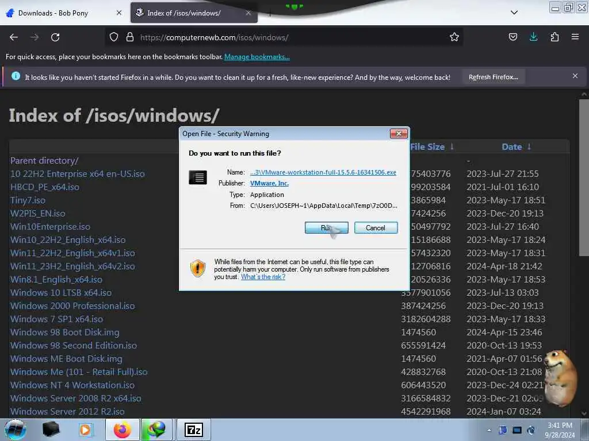This screenshot has width=589, height=441.
Task: Close the Index of /isos/windows/ tab
Action: pos(248,13)
